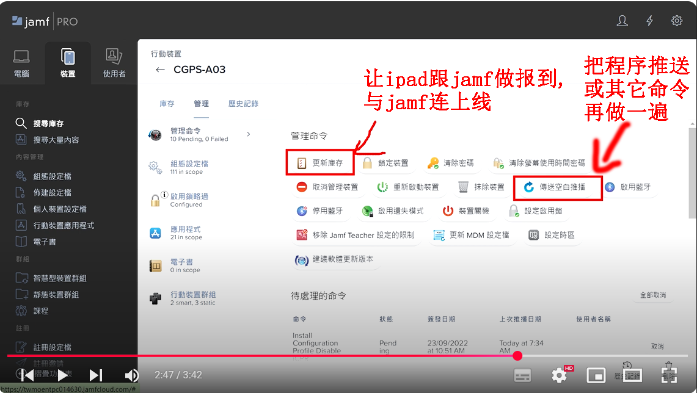Viewport: 697px width, 393px height.
Task: Open the 使用者 (Users) section
Action: point(114,63)
